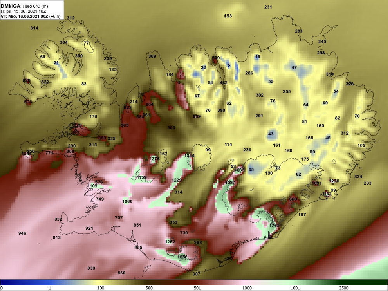This screenshot has height=291, width=388.
Task: Click the map value '946'
Action: [x=22, y=233]
